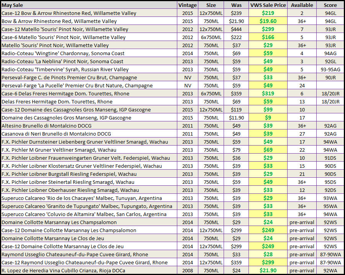Click the 92GL score cell
The height and width of the screenshot is (275, 345).
[330, 61]
